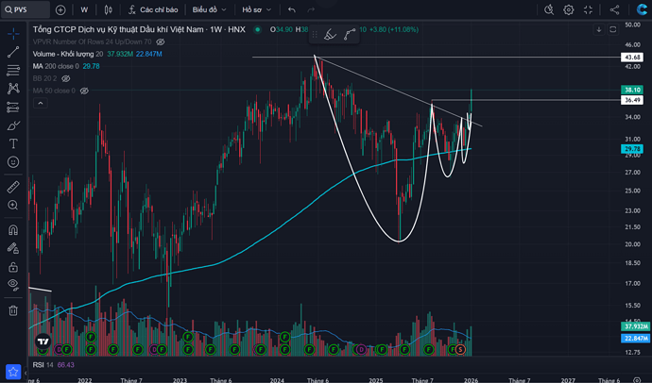Open the Biểu đồ dropdown
The width and height of the screenshot is (652, 383).
209,9
